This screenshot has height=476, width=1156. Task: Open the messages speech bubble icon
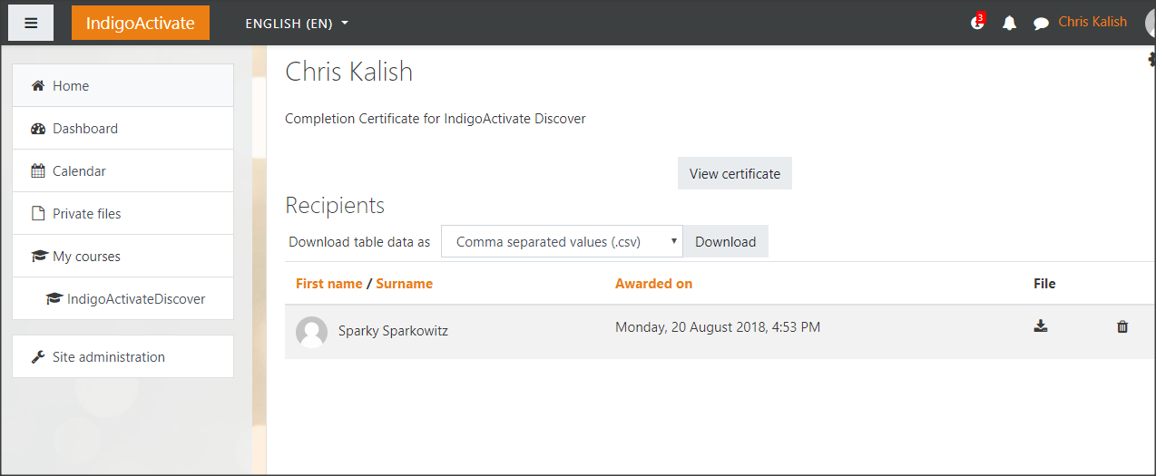pyautogui.click(x=1041, y=24)
